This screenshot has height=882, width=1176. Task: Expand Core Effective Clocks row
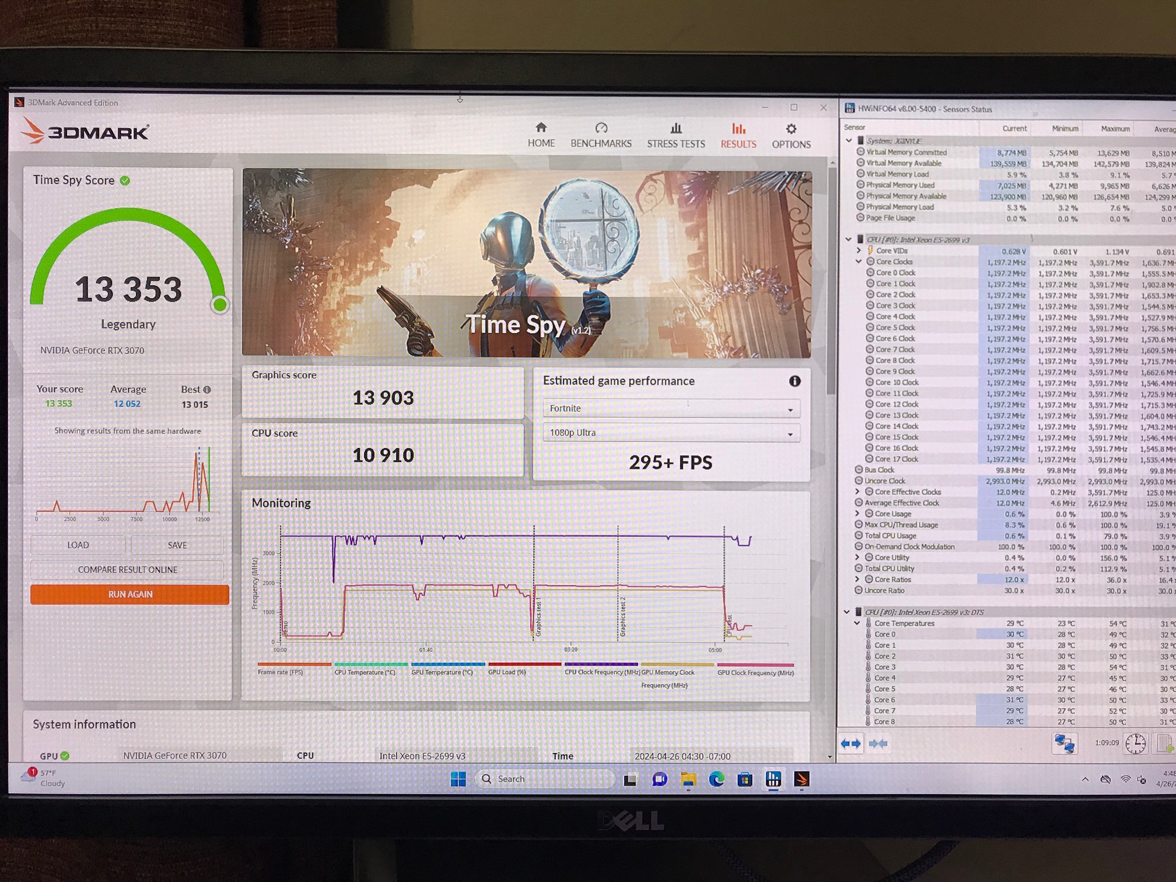click(x=857, y=492)
